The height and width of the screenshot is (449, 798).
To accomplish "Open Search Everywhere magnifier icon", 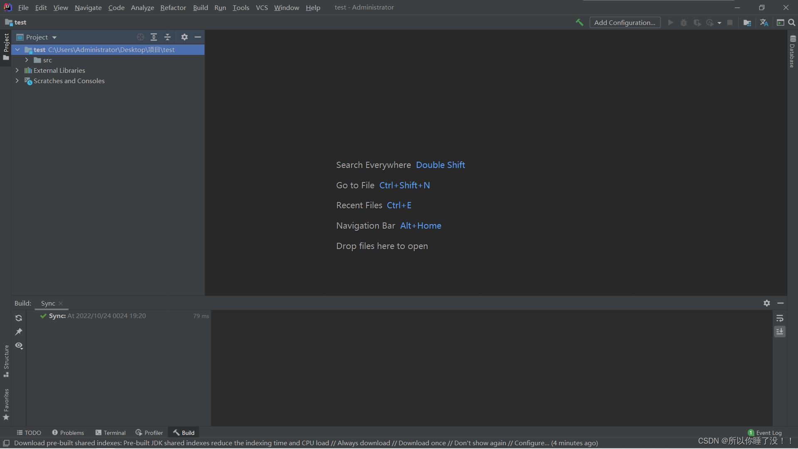I will 792,23.
